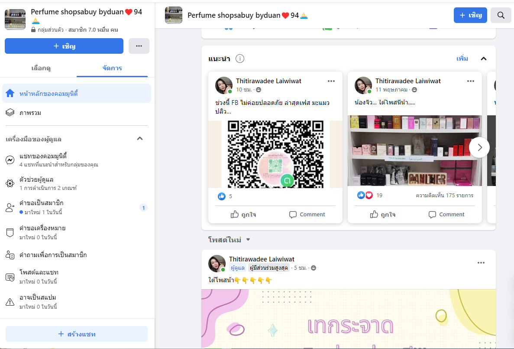Advance featured carousel with right arrow
514x349 pixels.
click(479, 147)
